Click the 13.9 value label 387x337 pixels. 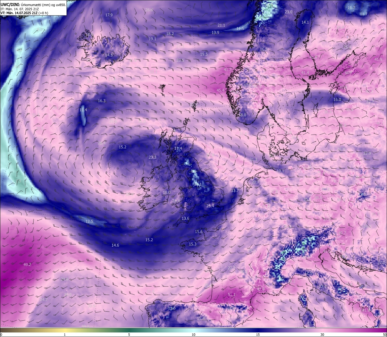pyautogui.click(x=215, y=32)
